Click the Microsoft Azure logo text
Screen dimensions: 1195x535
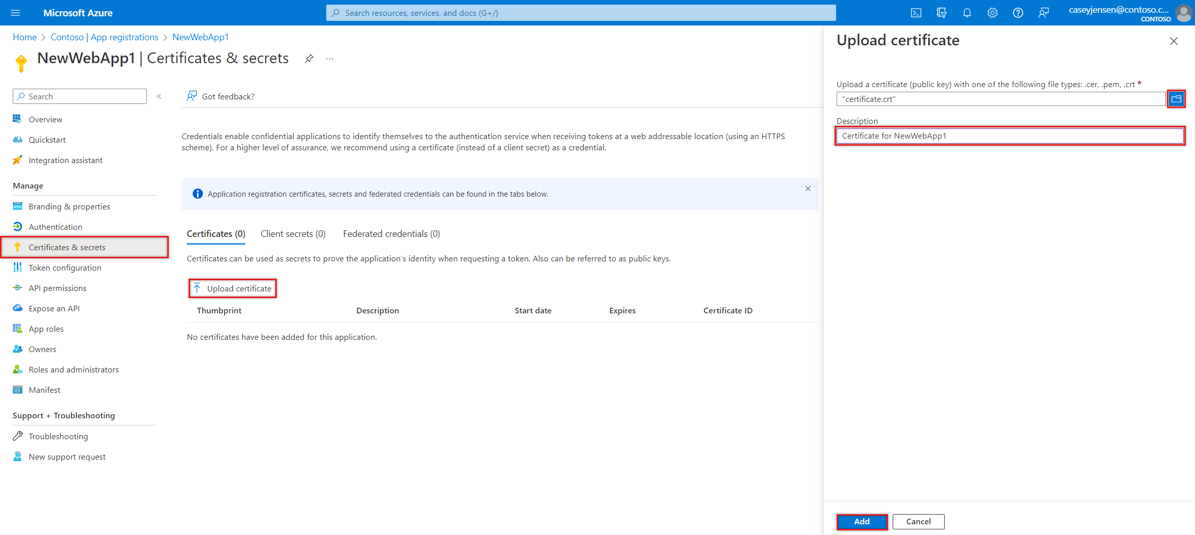pos(78,13)
